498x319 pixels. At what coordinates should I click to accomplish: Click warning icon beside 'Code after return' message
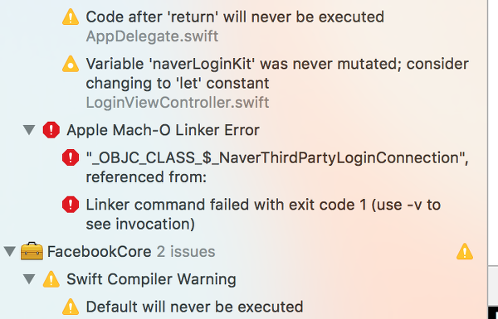point(71,17)
